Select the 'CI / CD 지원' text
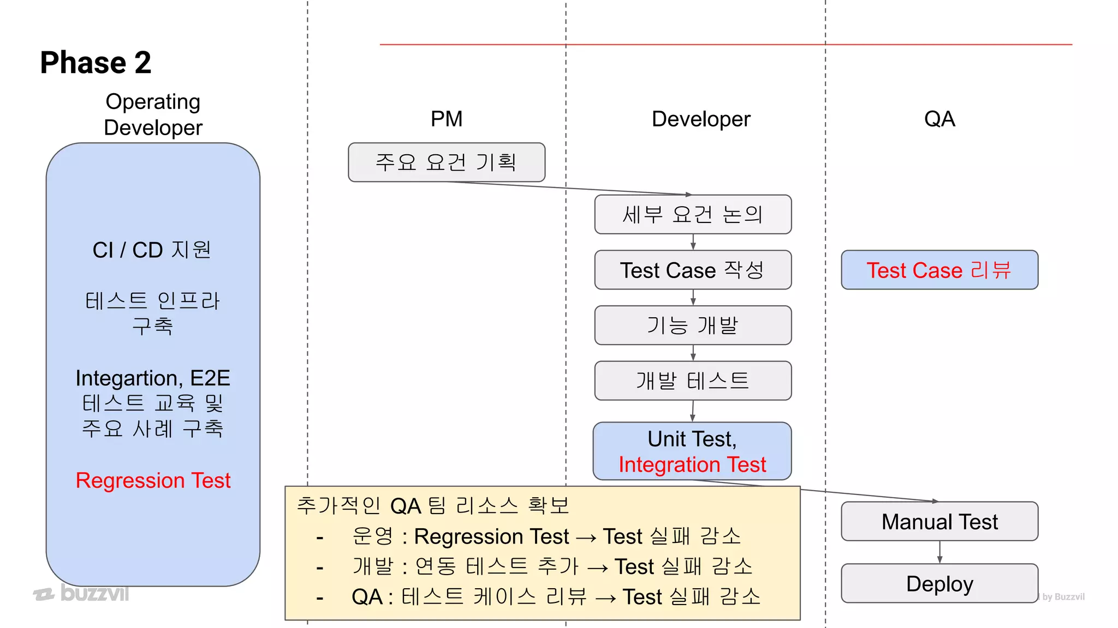The width and height of the screenshot is (1118, 628). (x=152, y=250)
